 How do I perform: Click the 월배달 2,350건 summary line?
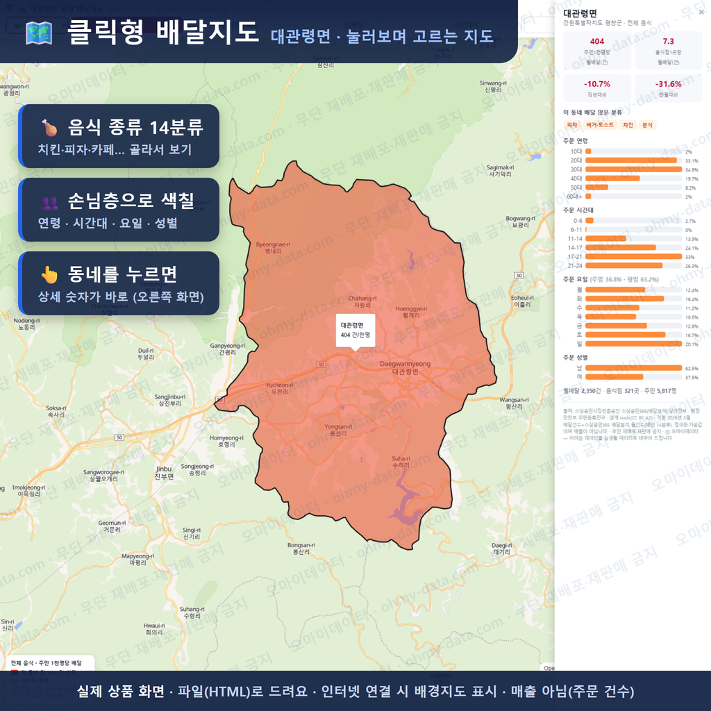click(619, 391)
